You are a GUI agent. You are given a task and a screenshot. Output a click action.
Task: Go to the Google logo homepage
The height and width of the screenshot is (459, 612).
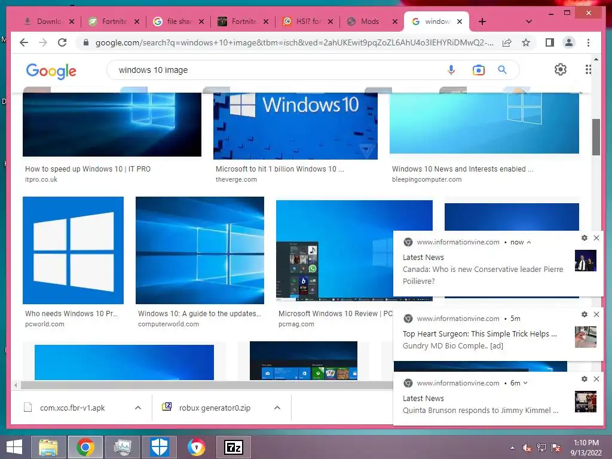51,71
